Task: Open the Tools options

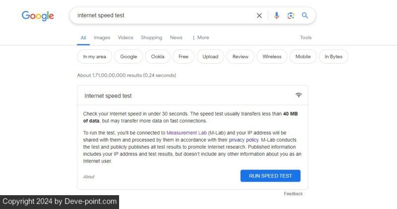Action: point(306,38)
